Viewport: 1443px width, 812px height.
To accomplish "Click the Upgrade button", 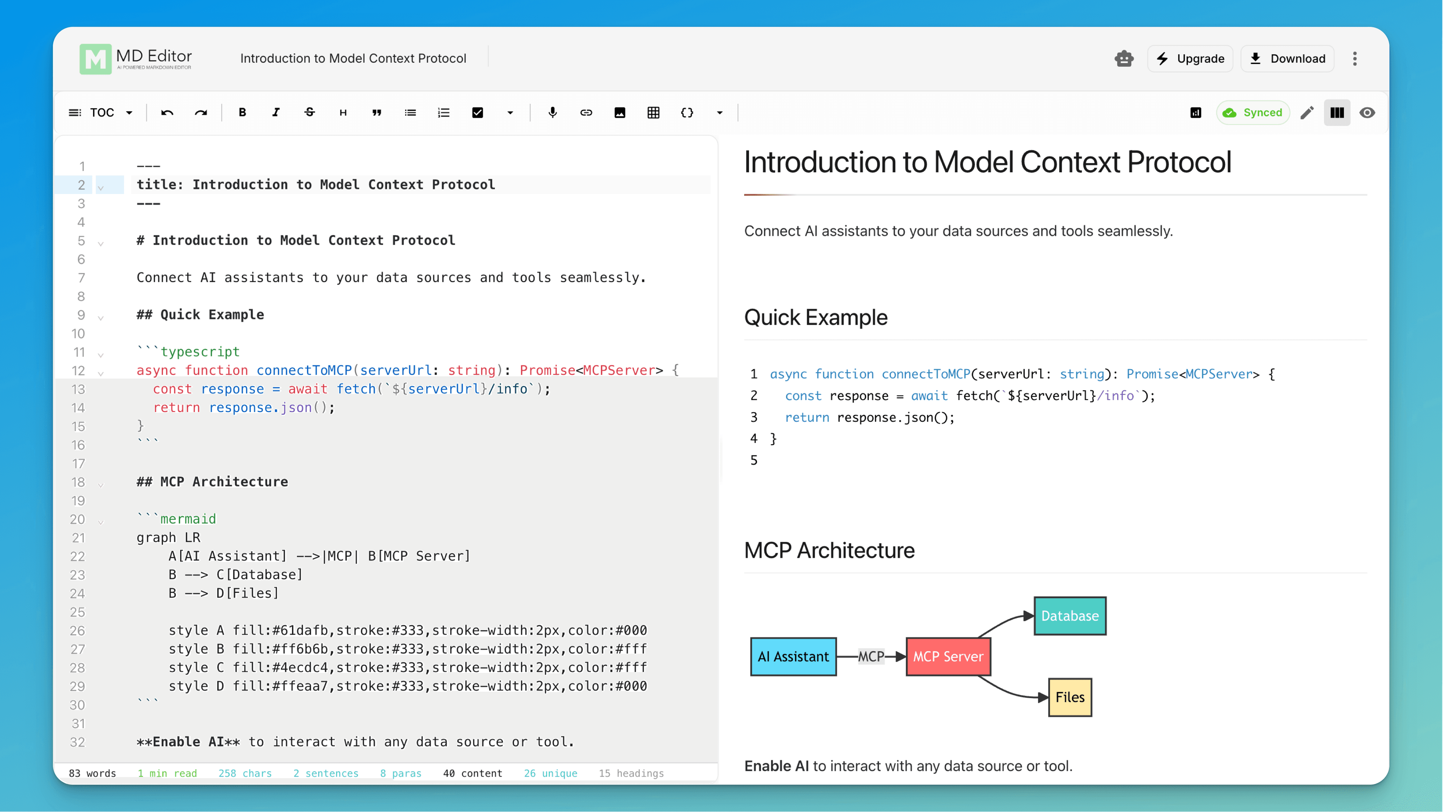I will (x=1190, y=58).
